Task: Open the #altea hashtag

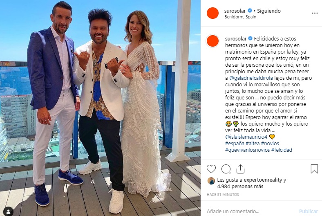Action: click(x=253, y=144)
